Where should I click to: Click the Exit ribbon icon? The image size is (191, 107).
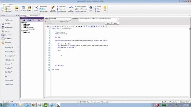click(105, 8)
